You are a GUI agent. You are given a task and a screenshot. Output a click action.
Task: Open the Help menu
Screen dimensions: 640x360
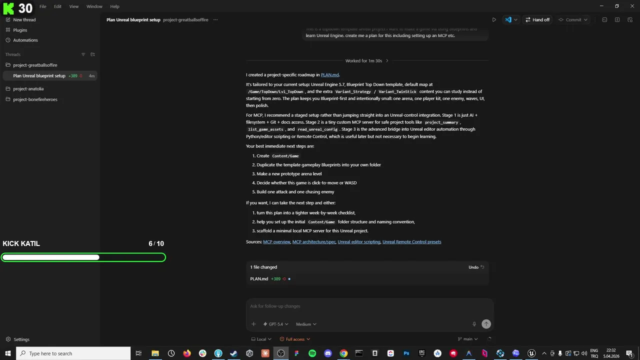click(x=114, y=6)
